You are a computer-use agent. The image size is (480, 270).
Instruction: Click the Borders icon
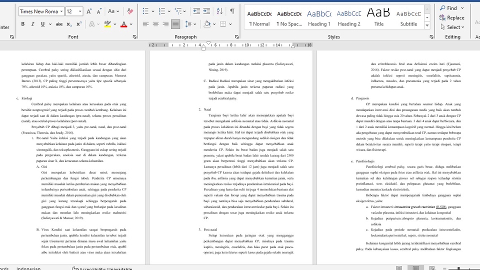tap(223, 24)
